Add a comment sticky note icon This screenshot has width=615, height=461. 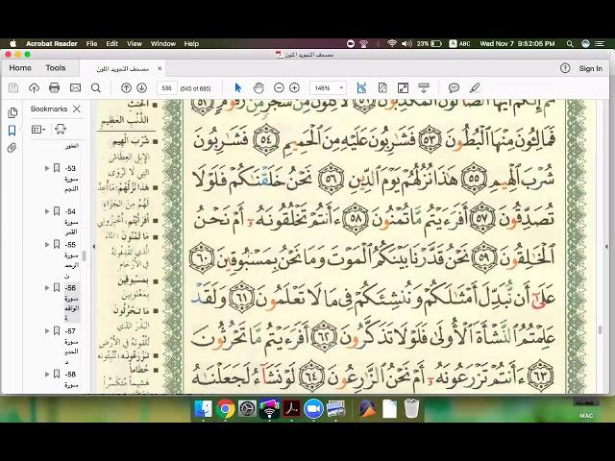click(x=454, y=87)
